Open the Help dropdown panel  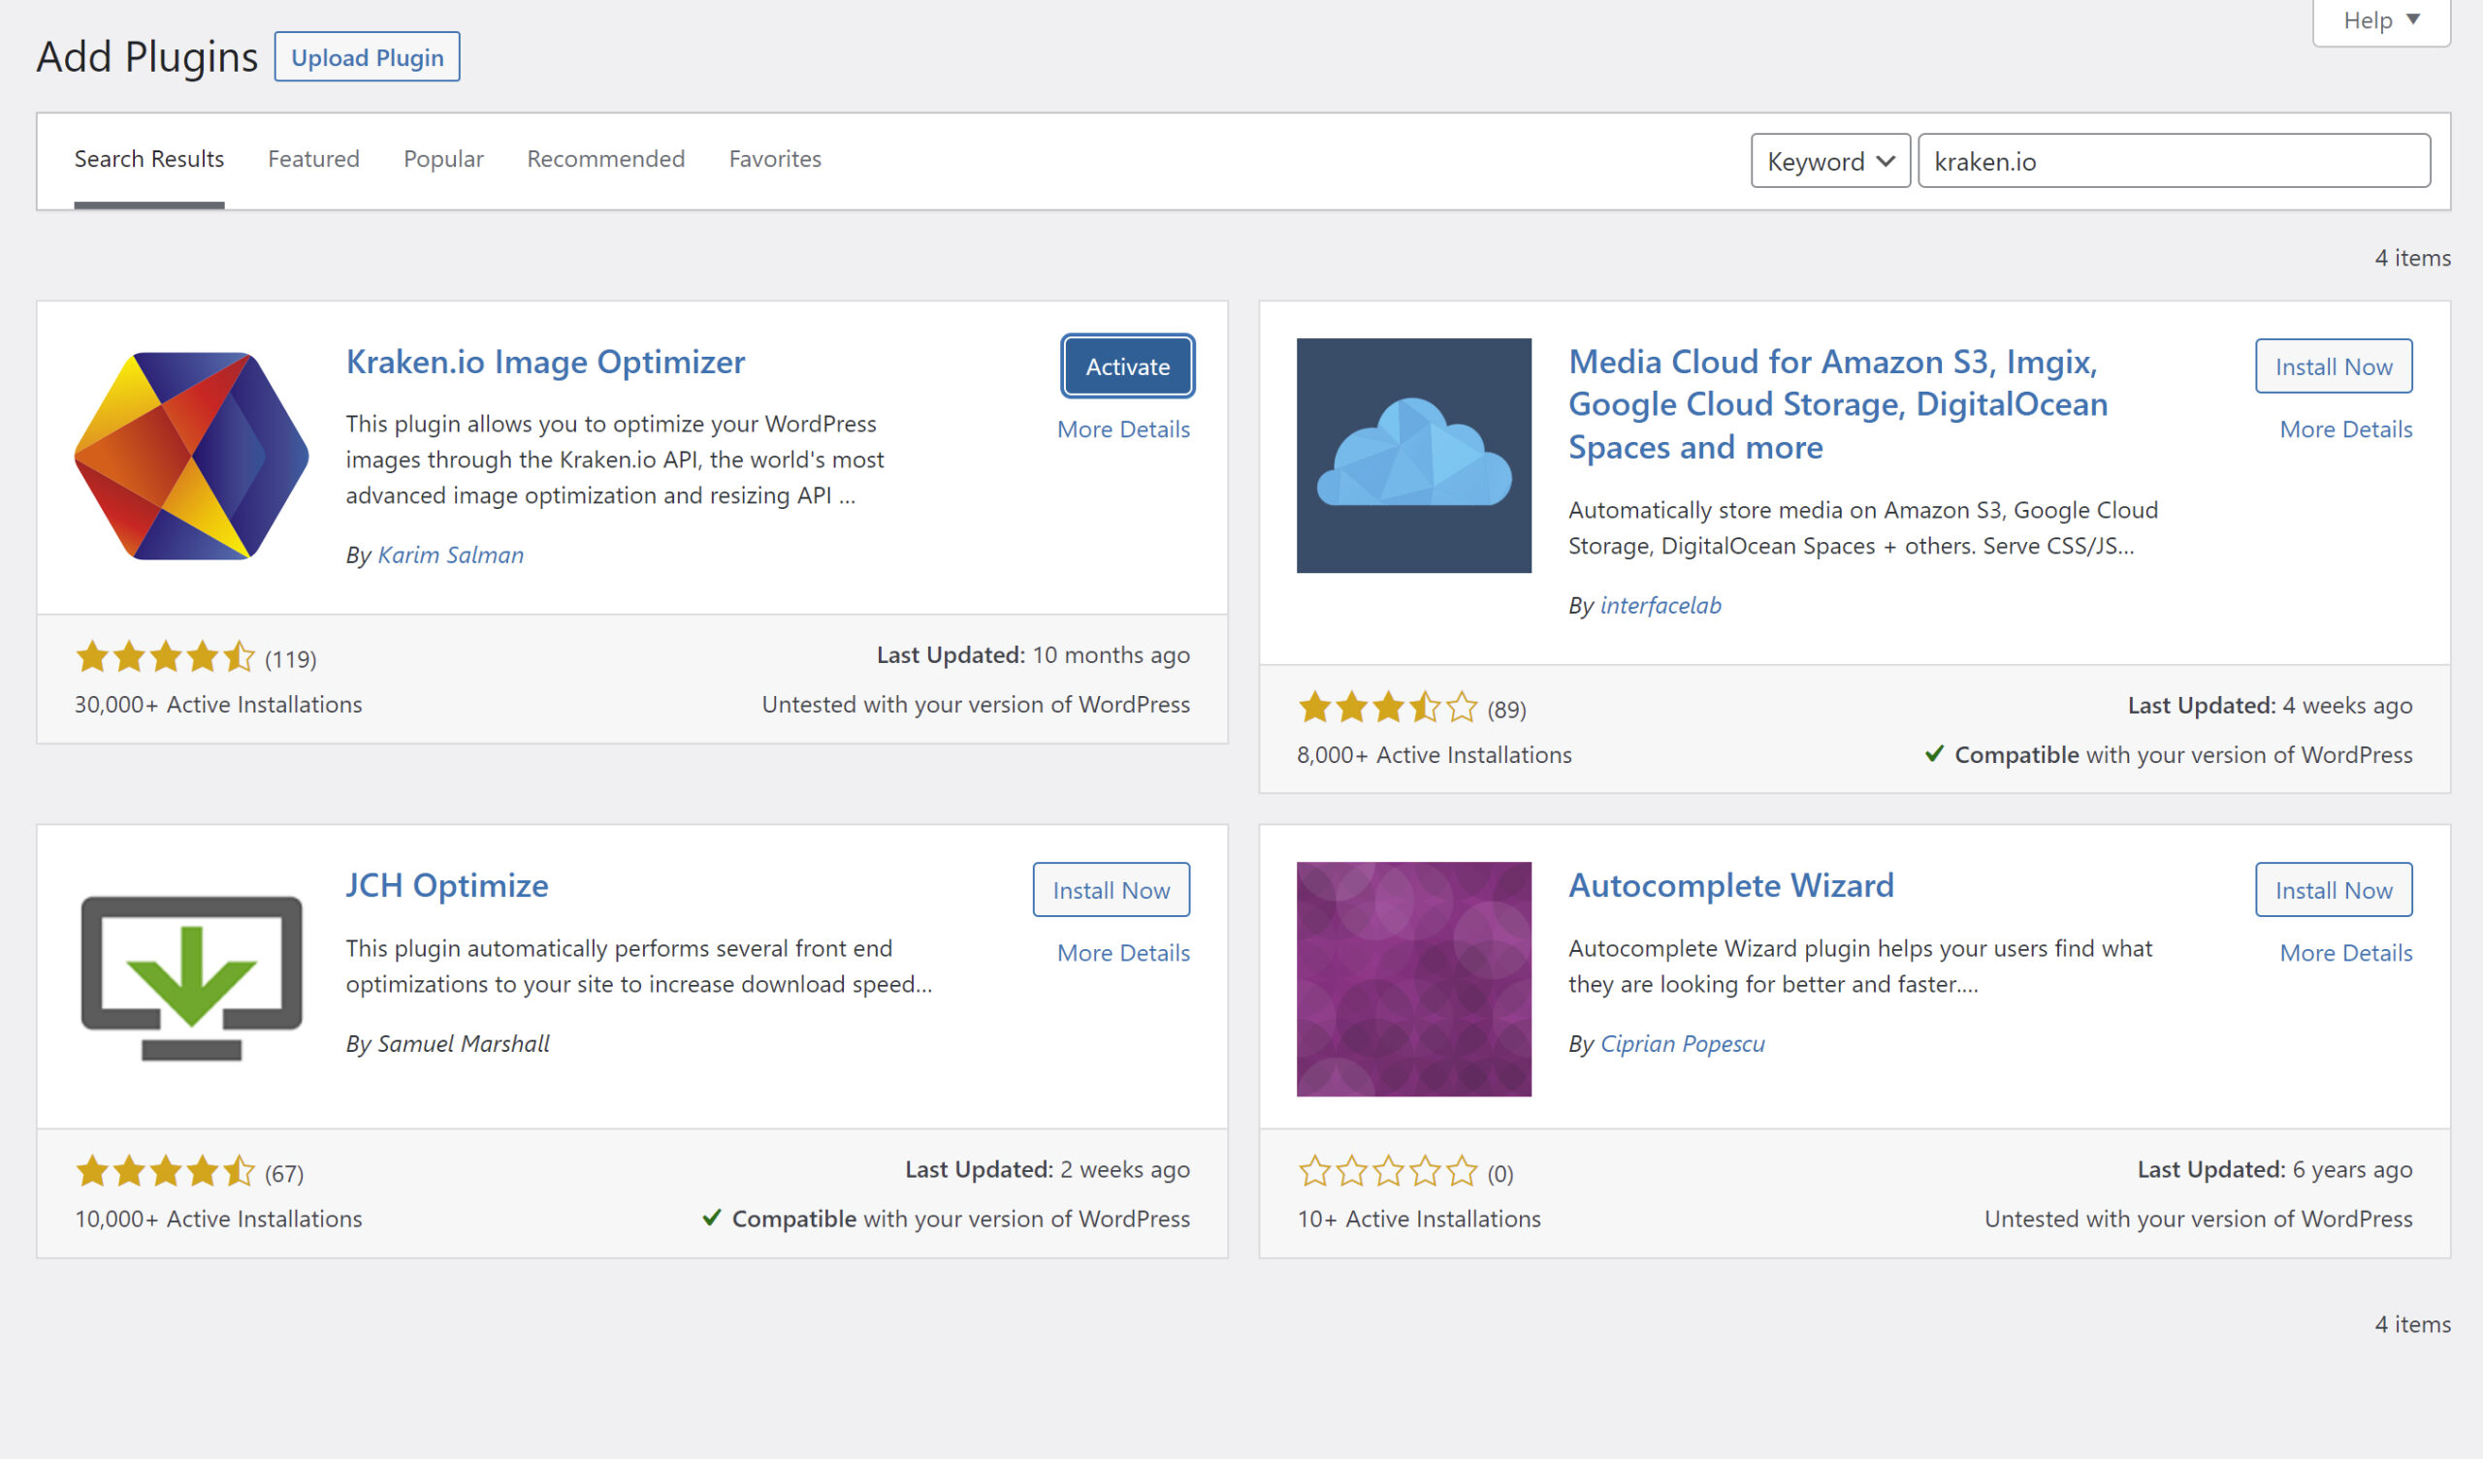2380,20
